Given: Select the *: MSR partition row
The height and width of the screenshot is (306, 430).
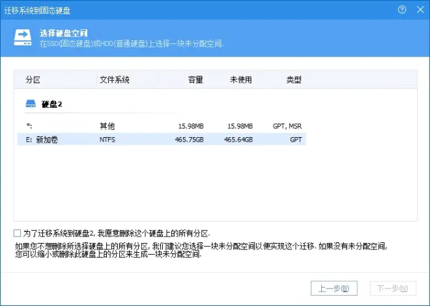Looking at the screenshot, I should [162, 126].
